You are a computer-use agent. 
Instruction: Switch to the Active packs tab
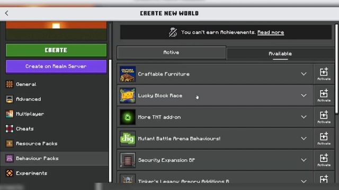(x=171, y=53)
